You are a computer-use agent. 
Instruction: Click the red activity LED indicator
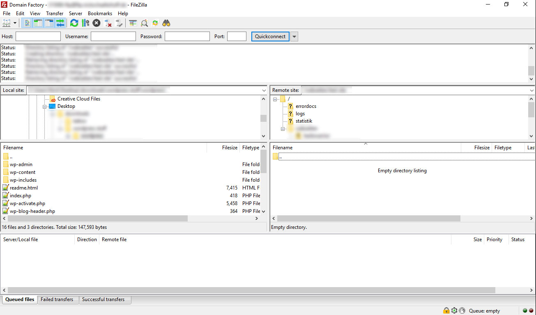(531, 310)
